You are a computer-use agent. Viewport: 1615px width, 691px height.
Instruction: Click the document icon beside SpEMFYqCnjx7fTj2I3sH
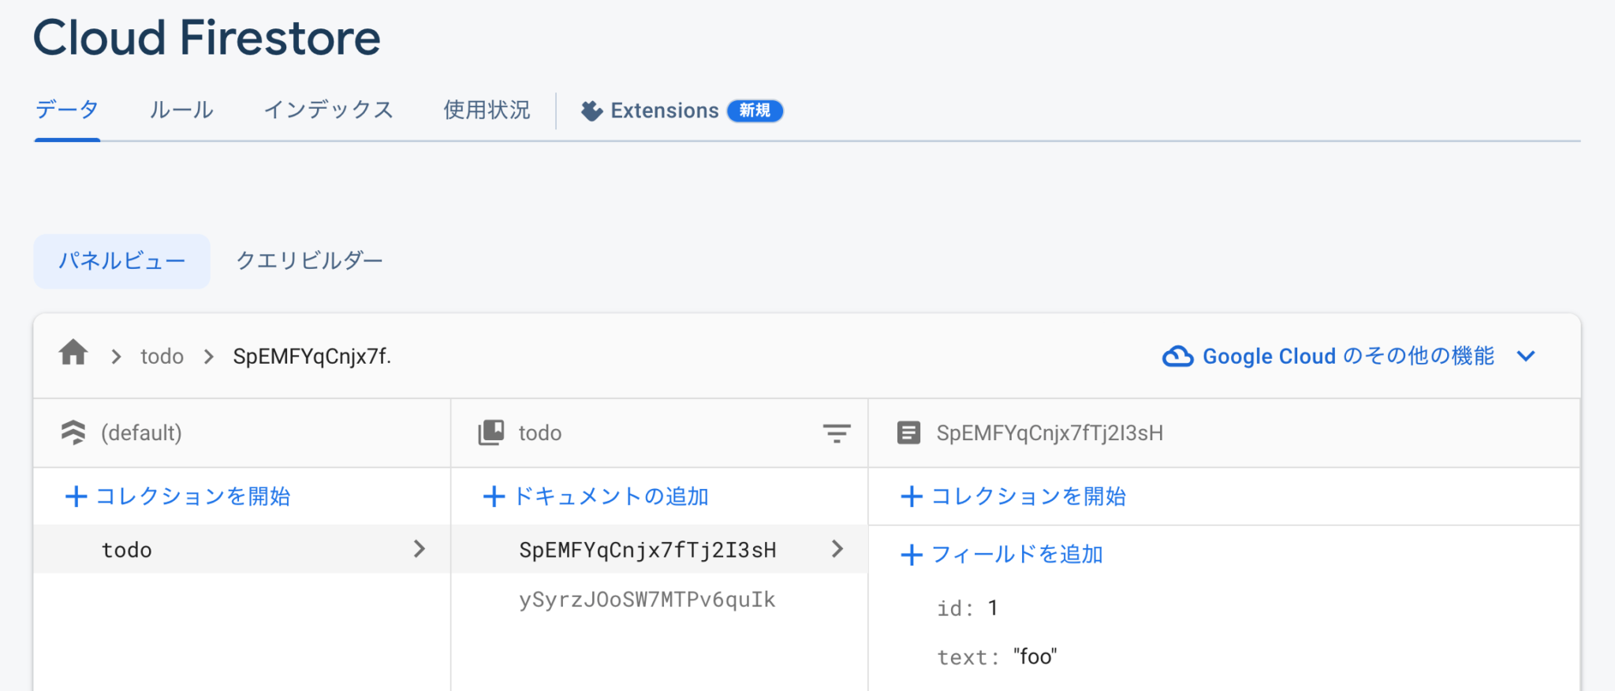click(x=908, y=432)
